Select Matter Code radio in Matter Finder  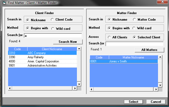pyautogui.click(x=134, y=20)
